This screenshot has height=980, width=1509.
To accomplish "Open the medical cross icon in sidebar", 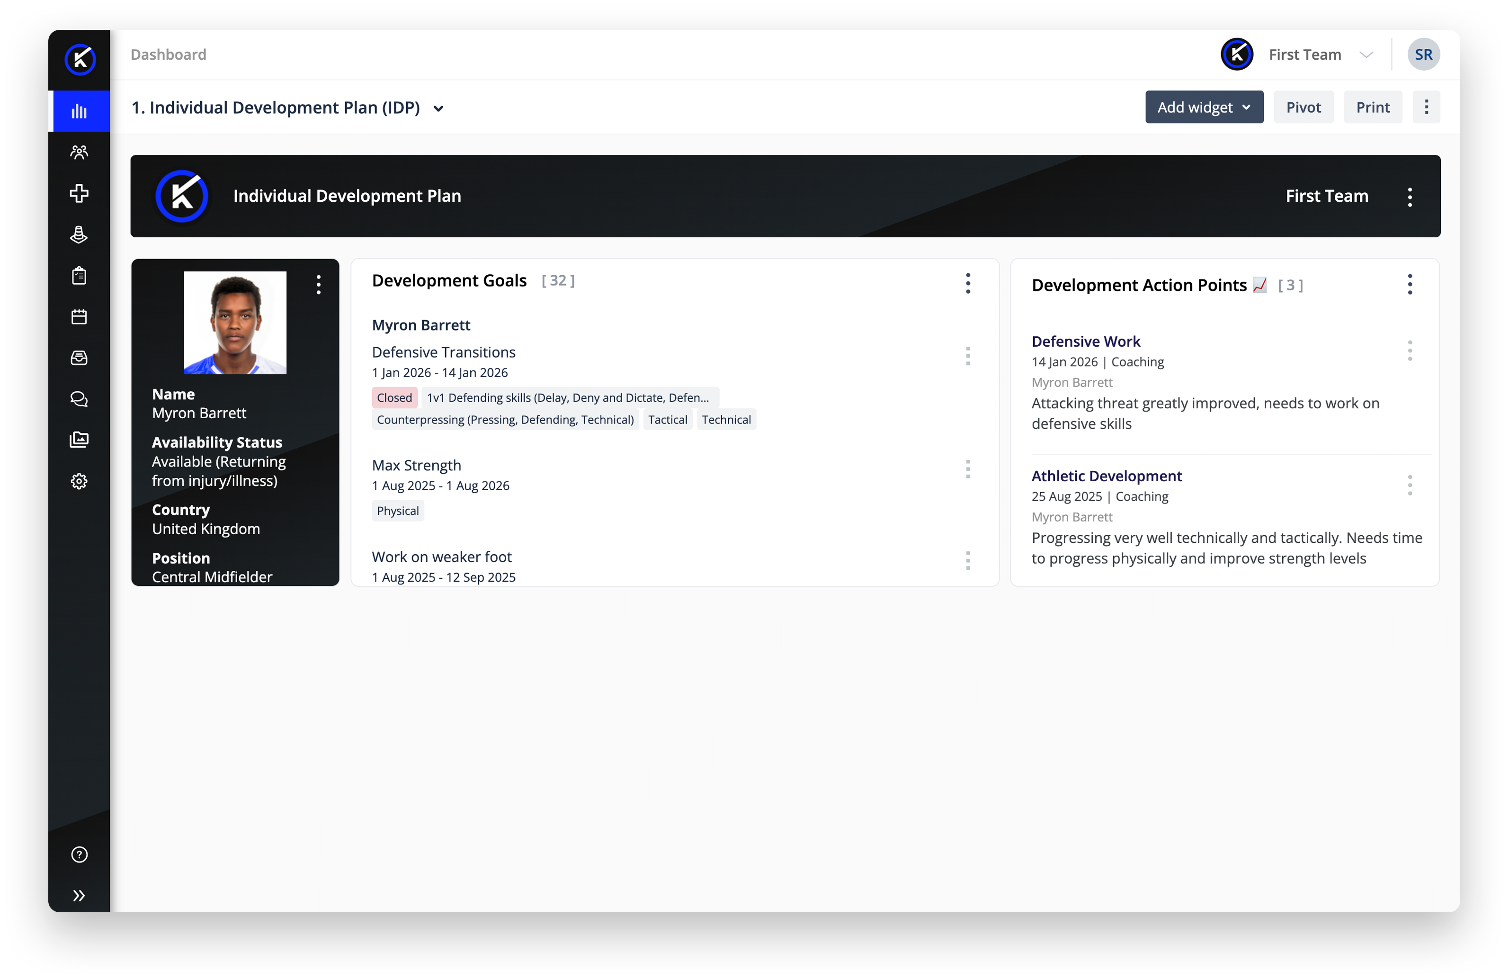I will click(x=79, y=193).
